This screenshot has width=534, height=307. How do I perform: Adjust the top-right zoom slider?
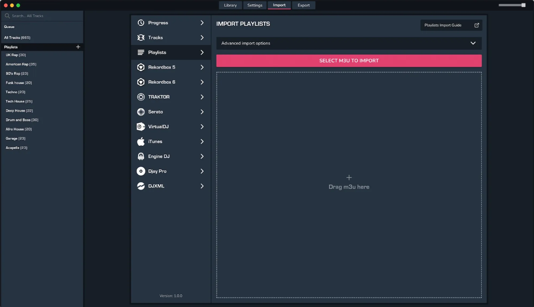coord(523,5)
